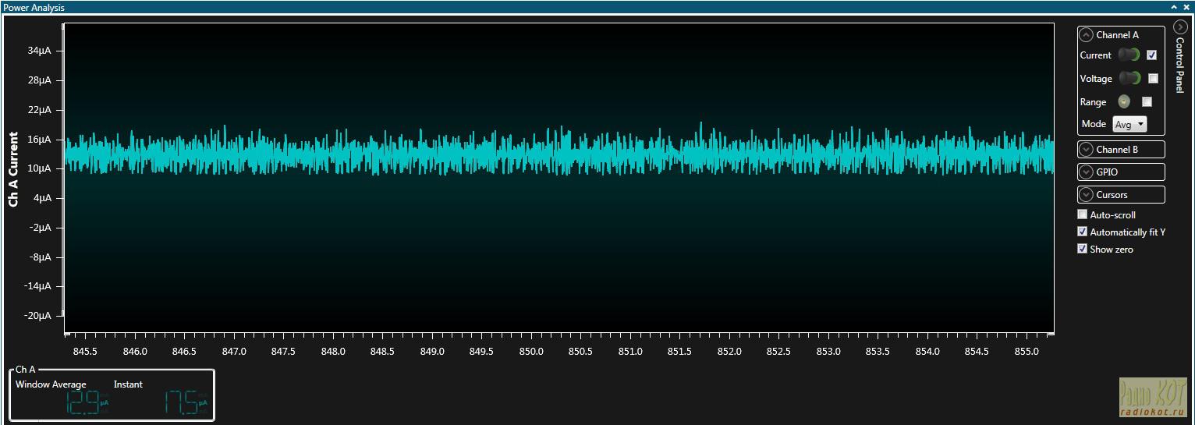Open the Mode dropdown showing Avg
Viewport: 1195px width, 425px height.
tap(1129, 124)
